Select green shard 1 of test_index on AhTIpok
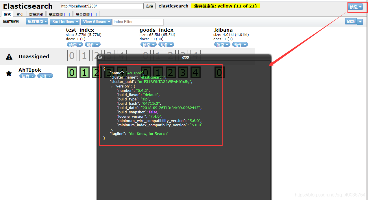This screenshot has width=368, height=200. (x=84, y=73)
